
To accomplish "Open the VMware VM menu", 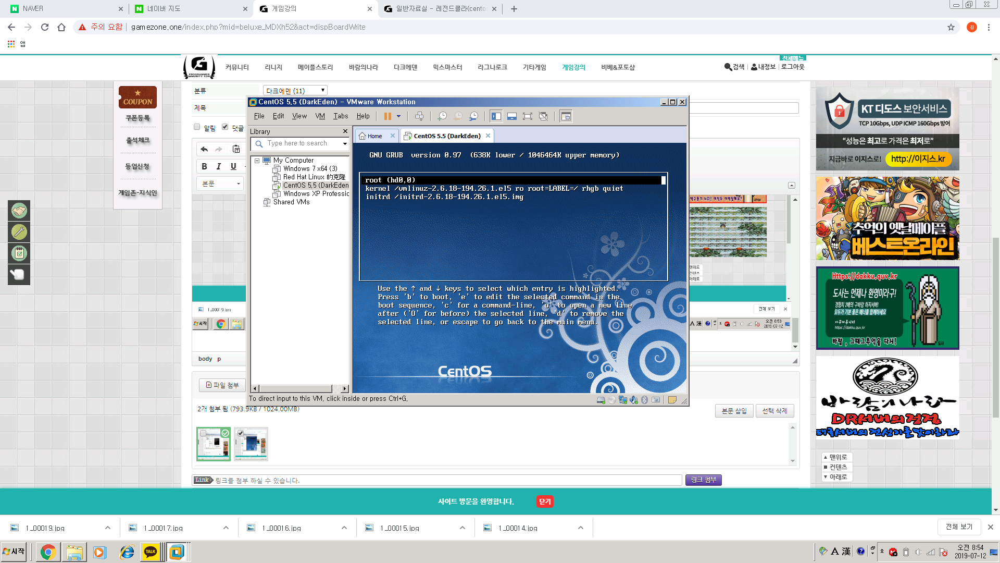I will [320, 116].
